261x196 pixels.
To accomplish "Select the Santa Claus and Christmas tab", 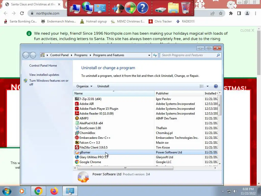I will tap(33, 4).
